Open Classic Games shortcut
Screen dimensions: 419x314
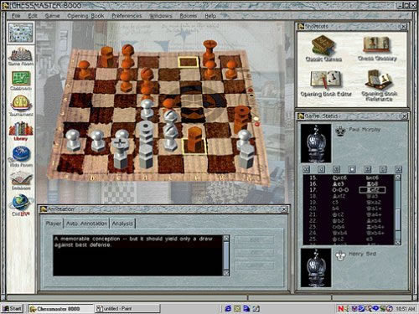coord(323,49)
